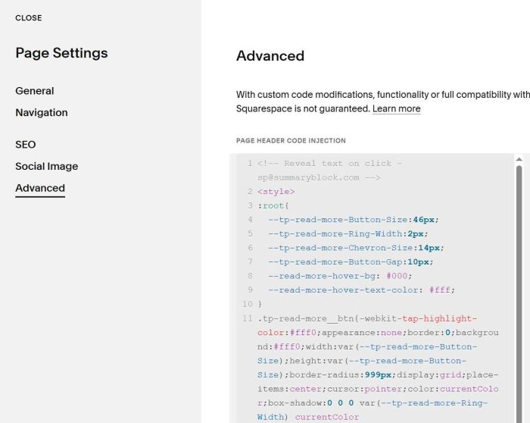Click the CLOSE button
Screen dimensions: 530x423
click(x=29, y=17)
